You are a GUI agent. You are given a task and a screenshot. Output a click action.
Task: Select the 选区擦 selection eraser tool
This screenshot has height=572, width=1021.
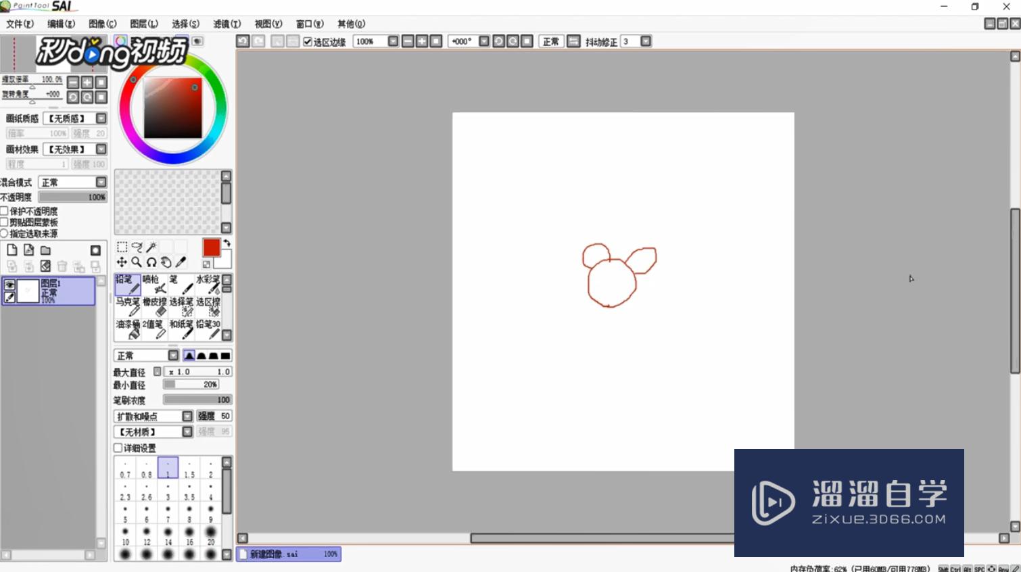[x=208, y=307]
